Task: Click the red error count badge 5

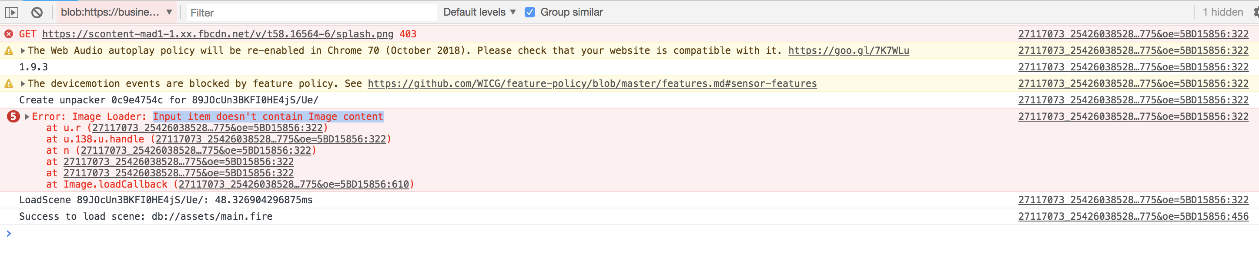Action: [x=13, y=116]
